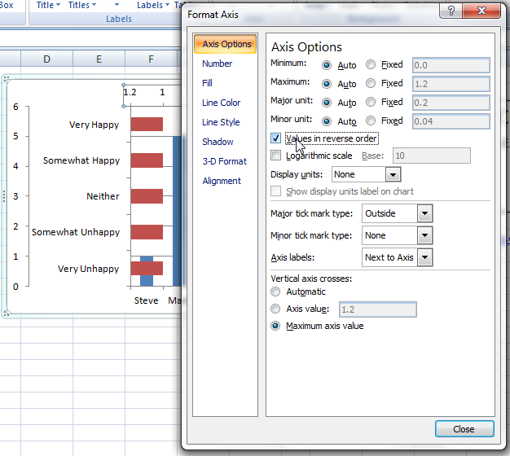
Task: Select Auto for Maximum
Action: [327, 84]
